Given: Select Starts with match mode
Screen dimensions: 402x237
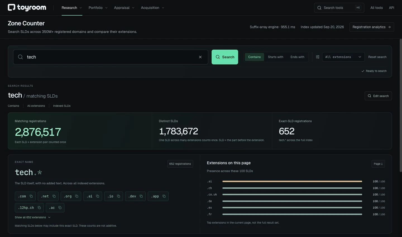Looking at the screenshot, I should point(276,57).
